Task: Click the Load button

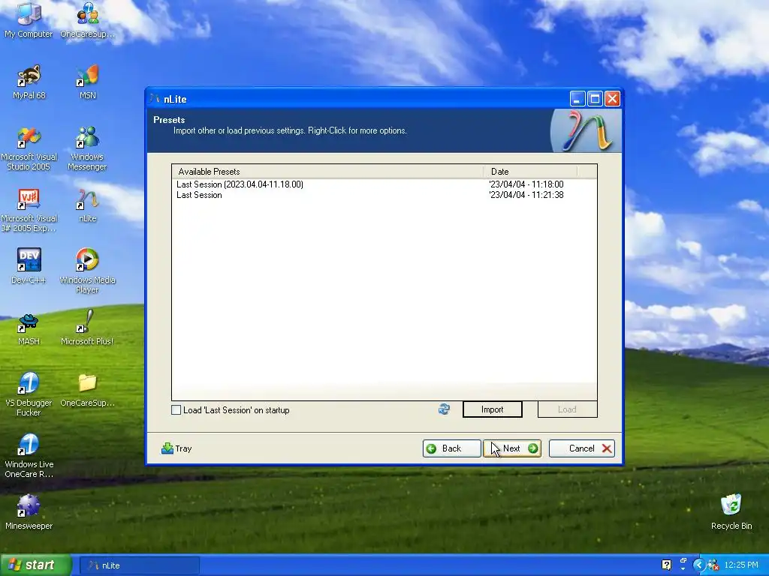Action: tap(568, 409)
